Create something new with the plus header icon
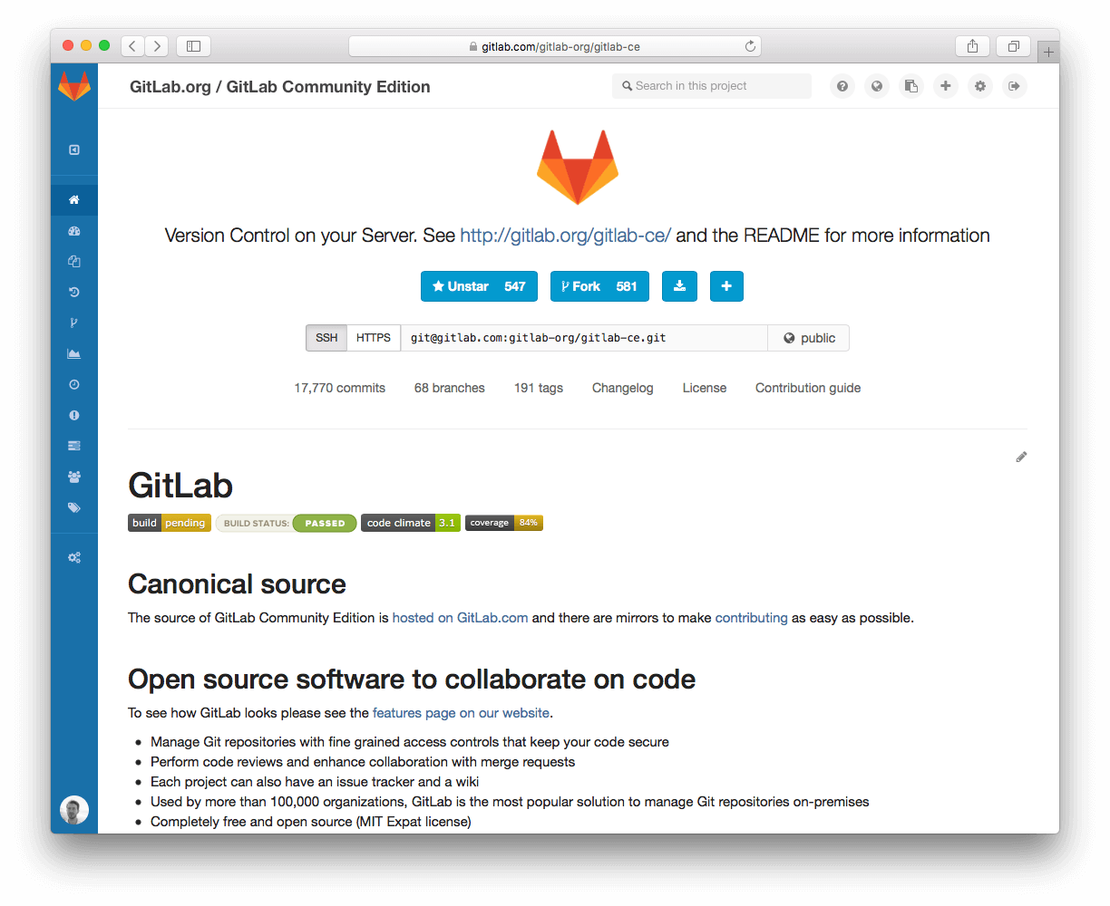This screenshot has width=1110, height=906. [946, 86]
